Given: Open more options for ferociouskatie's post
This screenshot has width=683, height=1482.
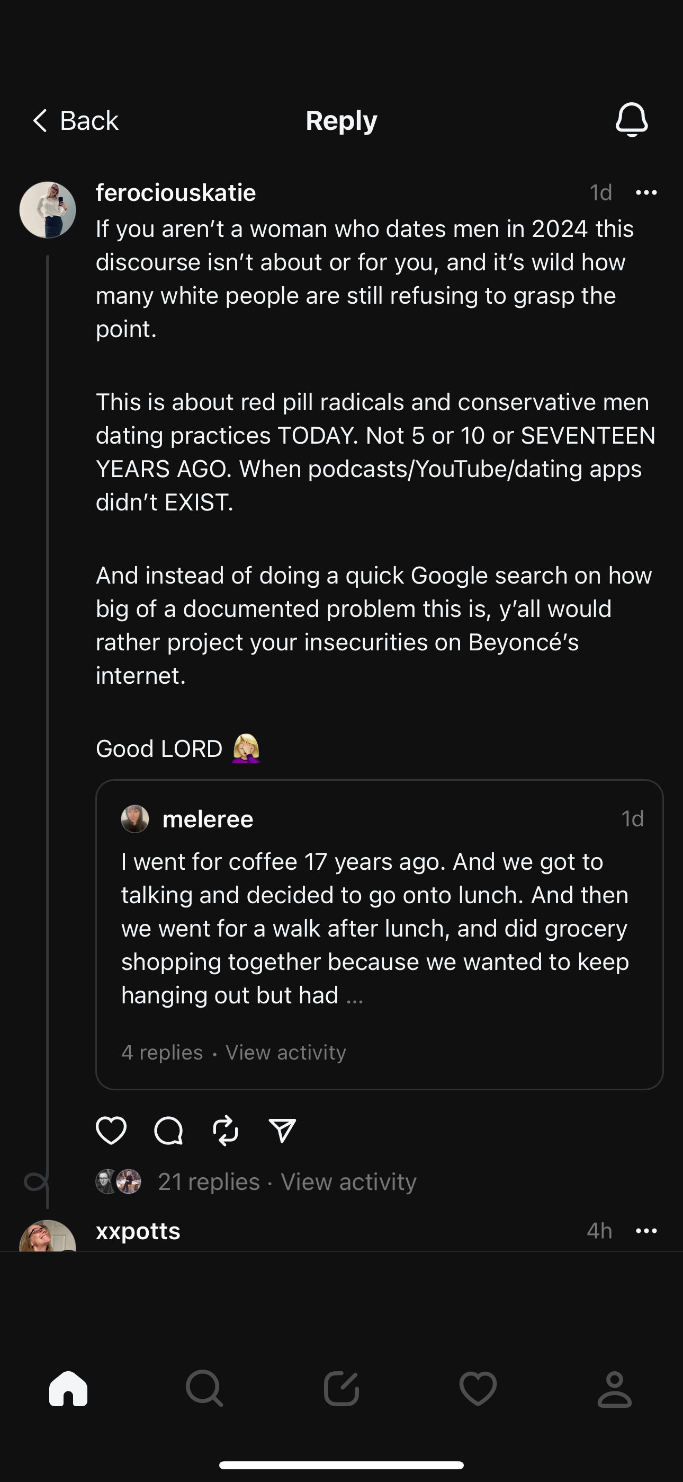Looking at the screenshot, I should click(646, 193).
